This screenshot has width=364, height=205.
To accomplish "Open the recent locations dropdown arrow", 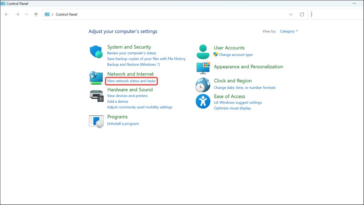I will [26, 14].
